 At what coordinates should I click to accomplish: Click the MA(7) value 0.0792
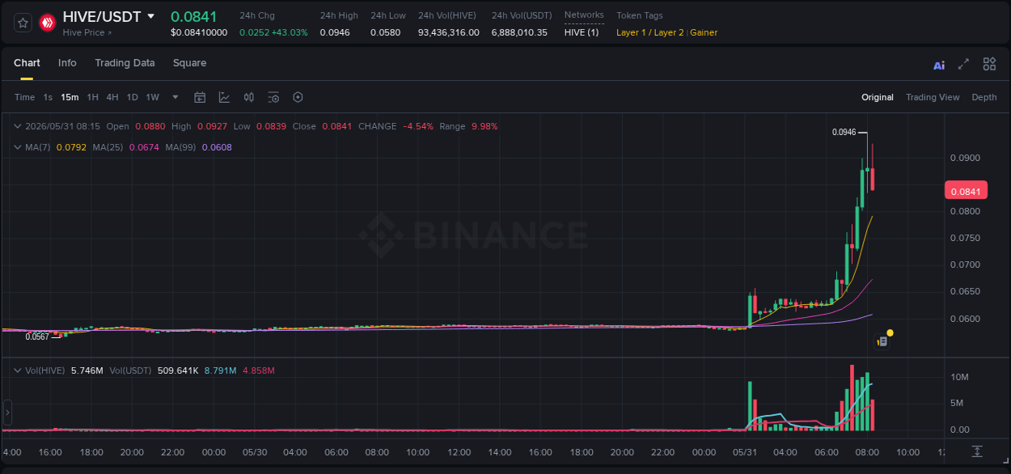coord(71,147)
